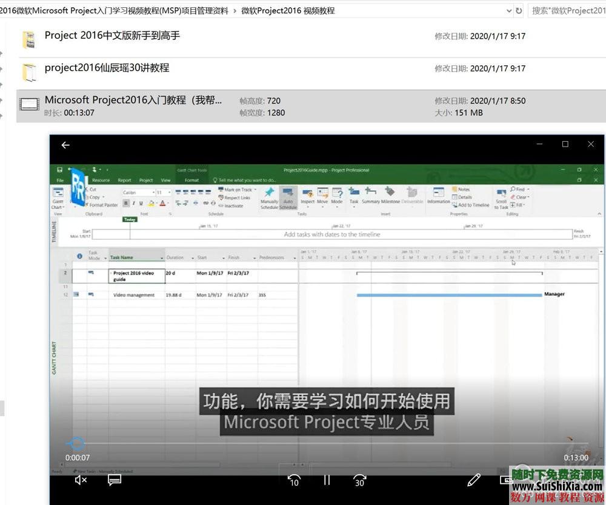Click the video progress slider to seek
The height and width of the screenshot is (505, 606).
tap(77, 442)
